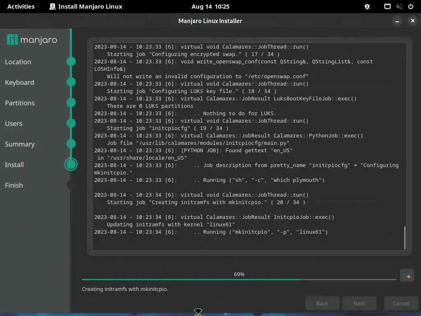
Task: Click log line with LuksBootKeyFileJob::exec()
Action: tap(225, 99)
